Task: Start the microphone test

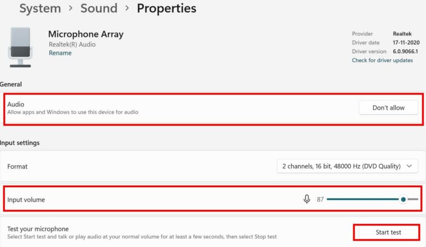Action: click(x=388, y=233)
